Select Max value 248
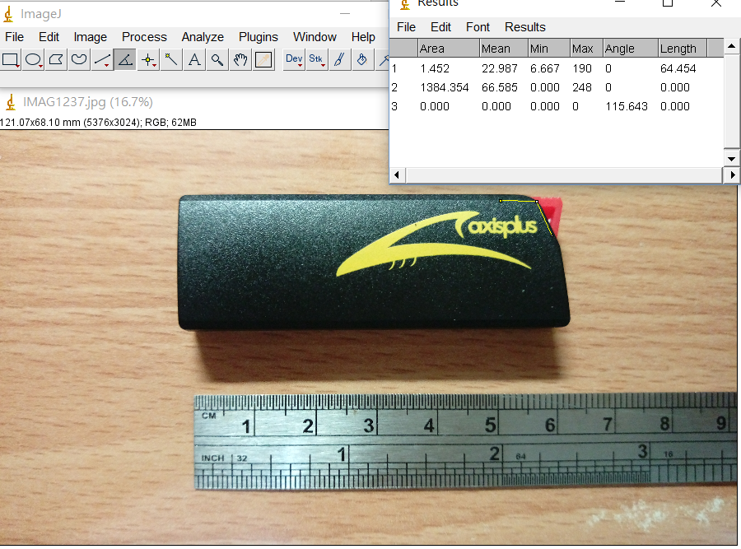This screenshot has height=549, width=741. pos(582,87)
